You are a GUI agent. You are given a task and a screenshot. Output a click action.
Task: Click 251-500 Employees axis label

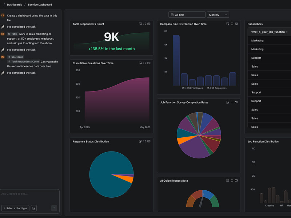click(192, 88)
